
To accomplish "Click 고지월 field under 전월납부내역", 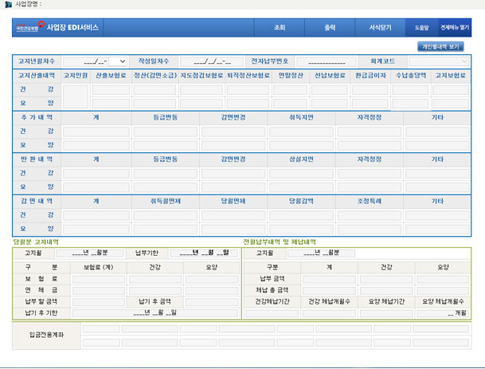I will (x=322, y=253).
